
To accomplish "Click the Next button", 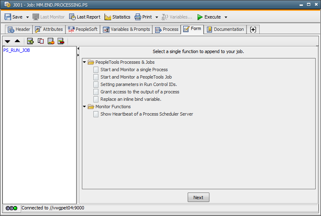I will pos(198,197).
